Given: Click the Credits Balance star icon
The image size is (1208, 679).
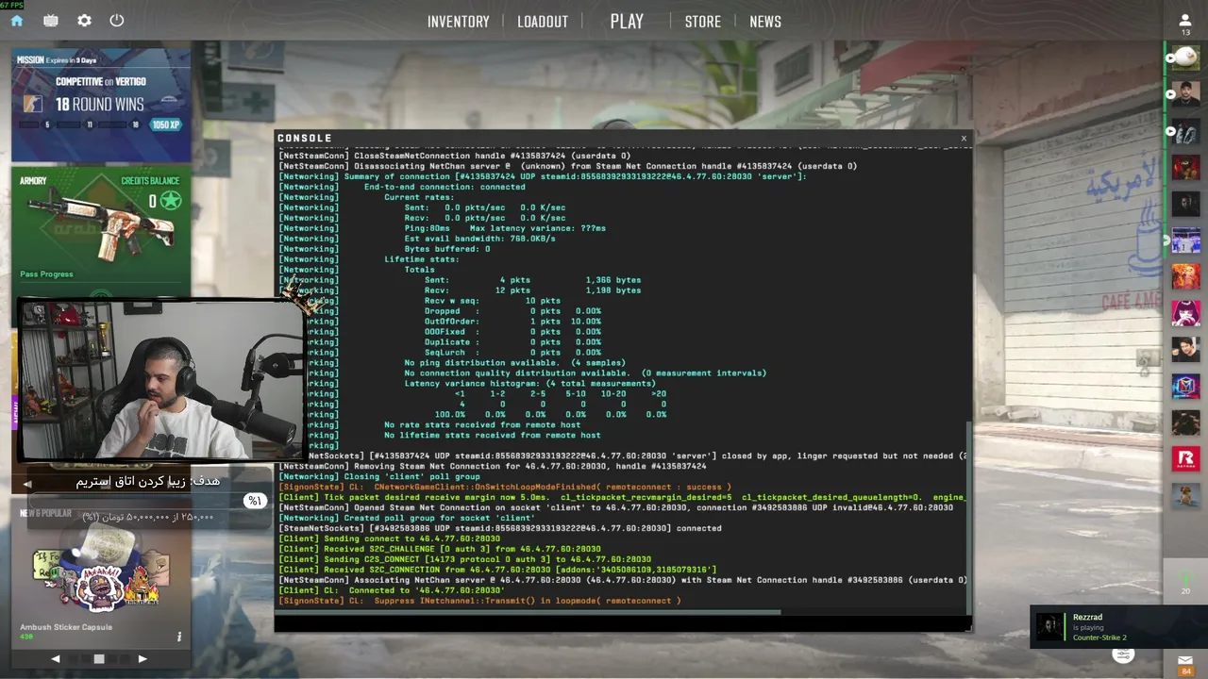Looking at the screenshot, I should (171, 200).
